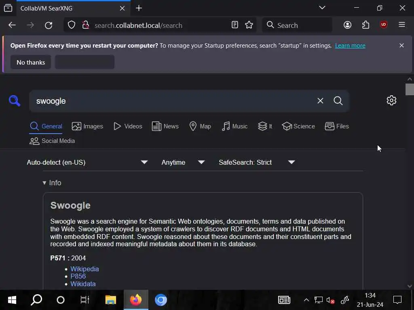Open File Explorer from the taskbar
414x310 pixels.
point(111,300)
